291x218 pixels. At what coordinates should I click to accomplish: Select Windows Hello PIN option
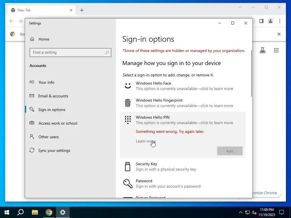point(183,120)
